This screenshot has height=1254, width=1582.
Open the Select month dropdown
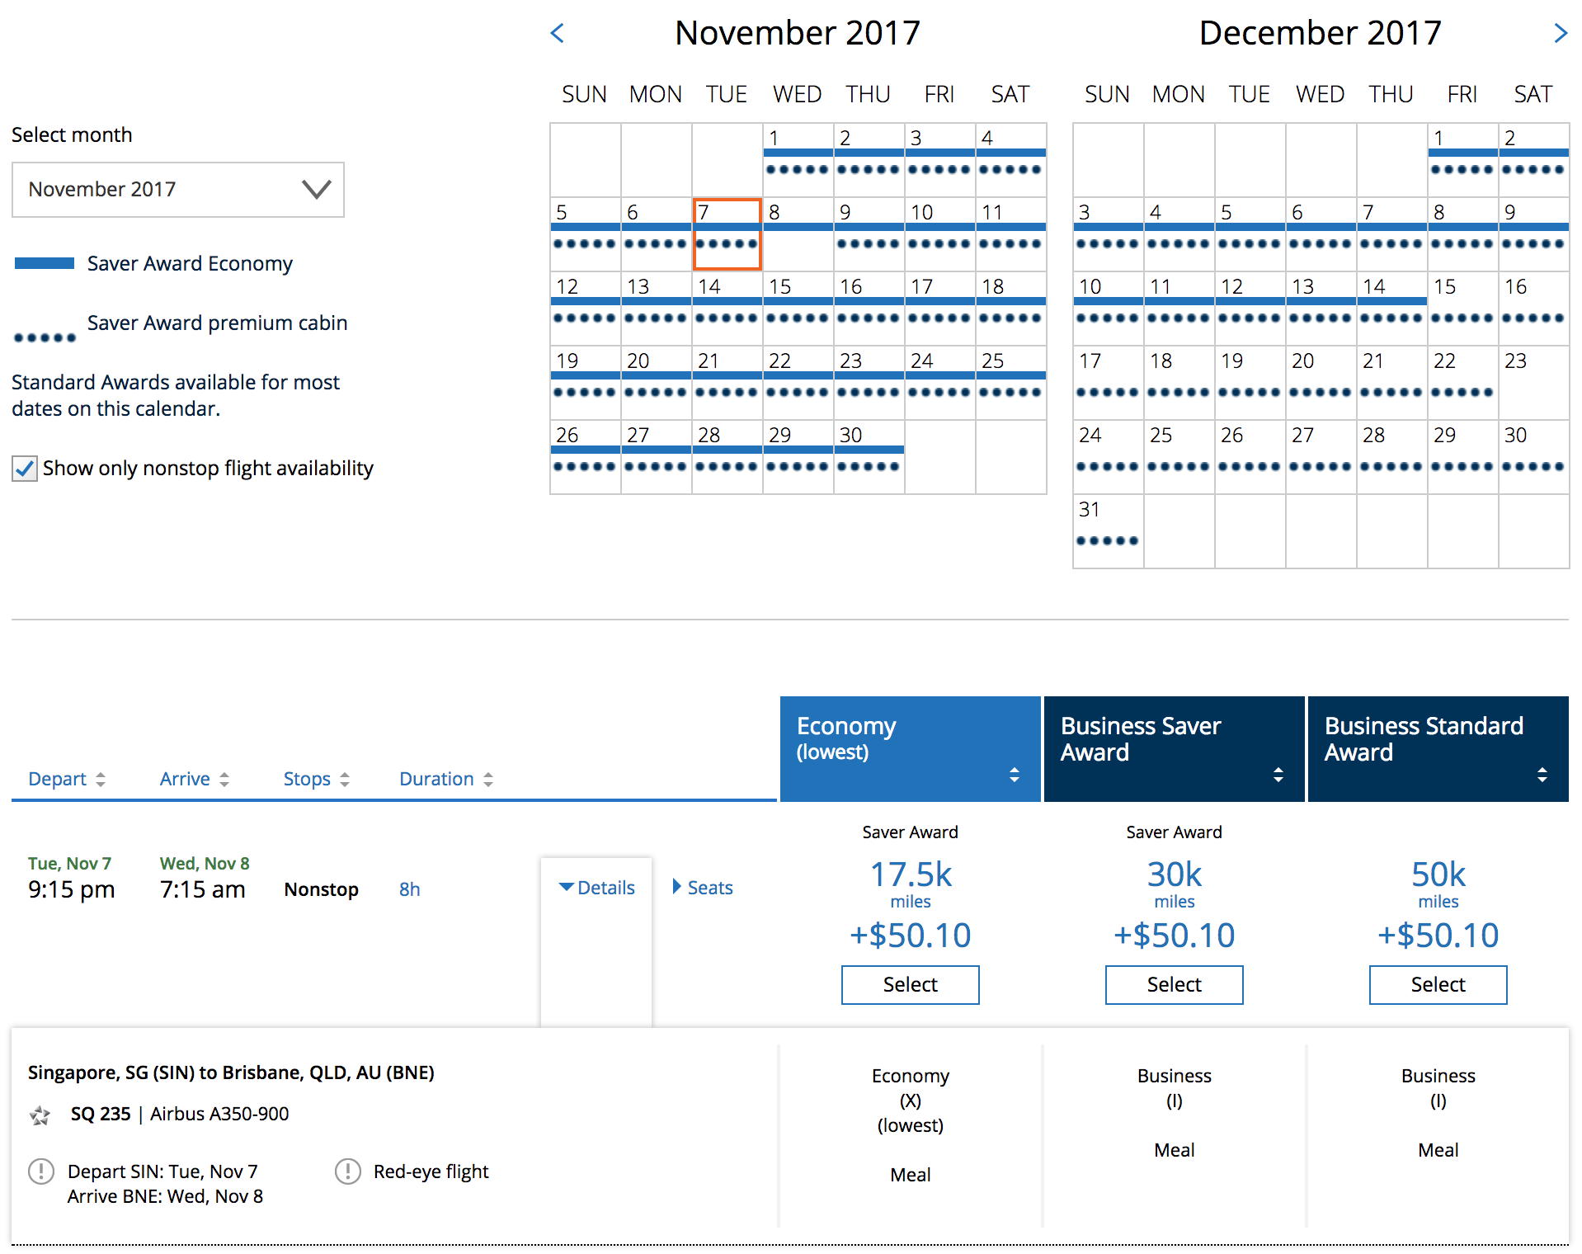[x=177, y=190]
